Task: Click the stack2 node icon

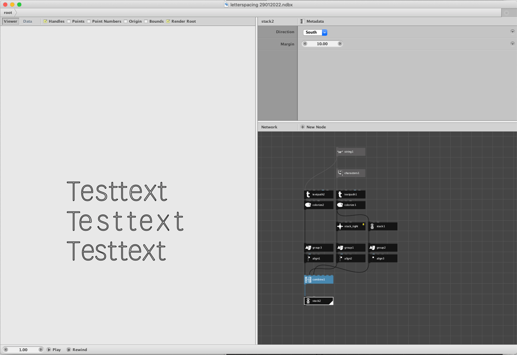Action: [308, 301]
